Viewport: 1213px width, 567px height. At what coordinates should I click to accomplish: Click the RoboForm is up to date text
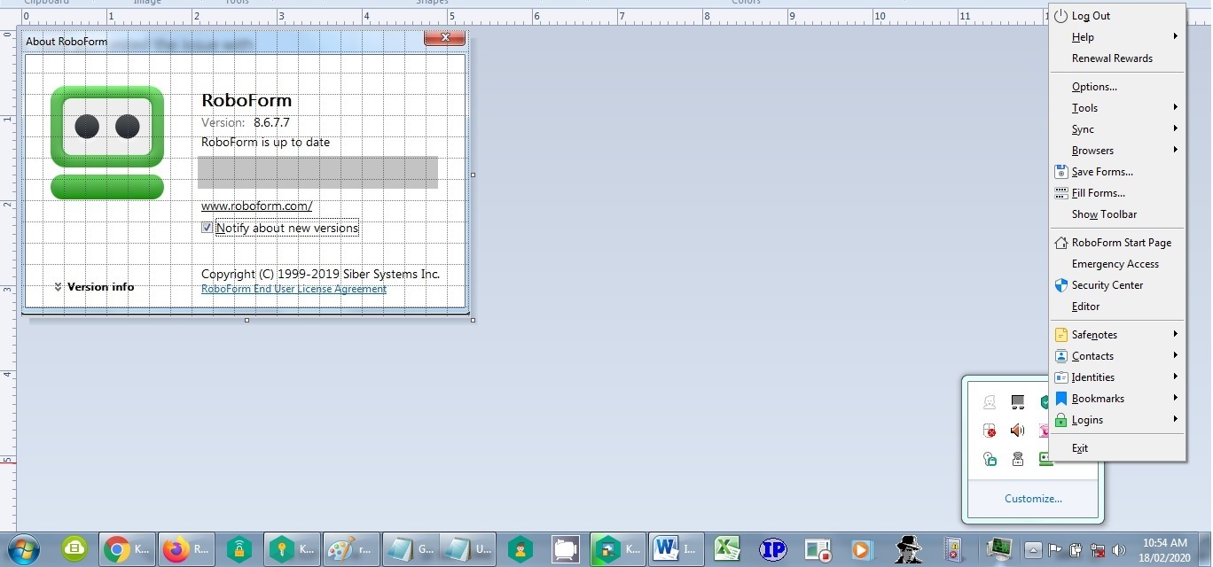(265, 142)
